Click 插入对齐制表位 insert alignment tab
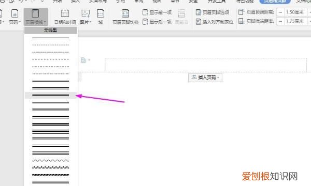Screen dimensions: 311x186 pyautogui.click(x=215, y=22)
